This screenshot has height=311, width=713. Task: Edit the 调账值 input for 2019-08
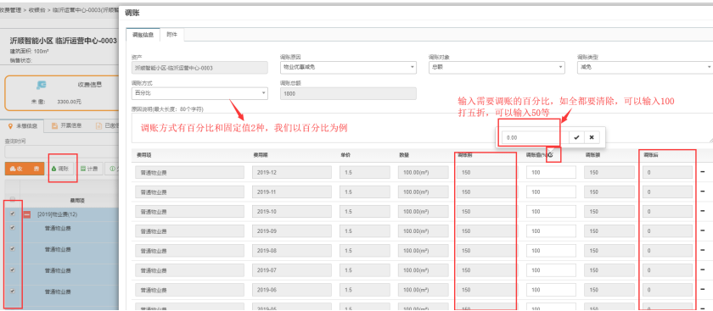tap(551, 251)
